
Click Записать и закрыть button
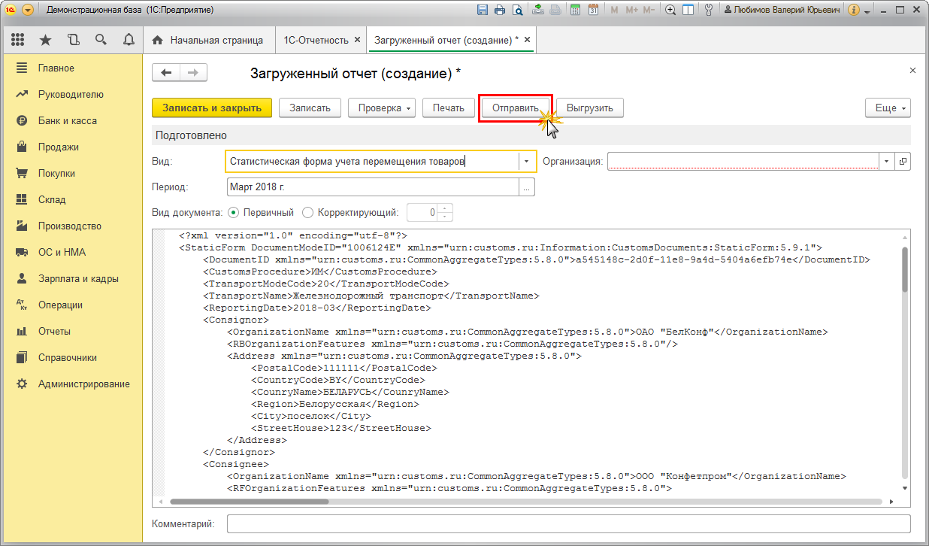212,108
